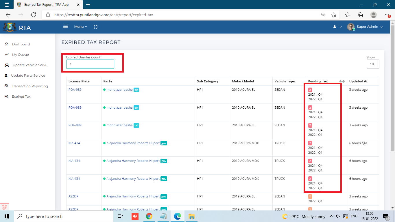The width and height of the screenshot is (395, 222).
Task: Open My Queue in the sidebar
Action: click(x=20, y=55)
